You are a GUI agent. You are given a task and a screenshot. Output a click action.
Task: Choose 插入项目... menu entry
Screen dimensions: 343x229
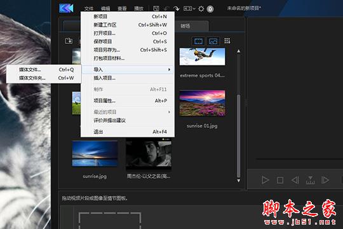point(128,78)
